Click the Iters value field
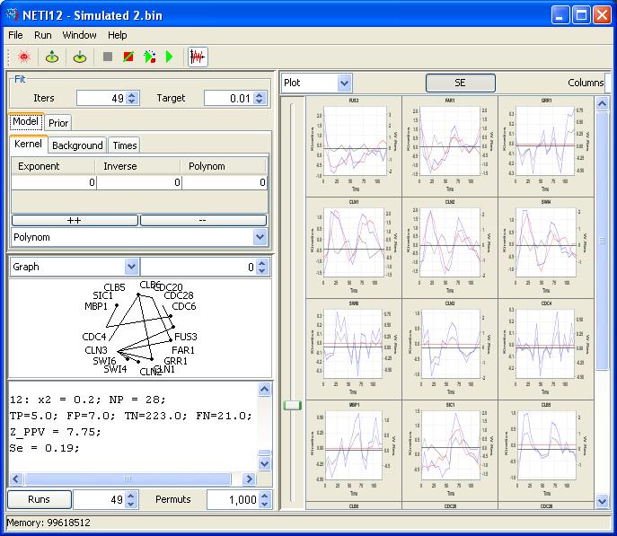 point(101,99)
